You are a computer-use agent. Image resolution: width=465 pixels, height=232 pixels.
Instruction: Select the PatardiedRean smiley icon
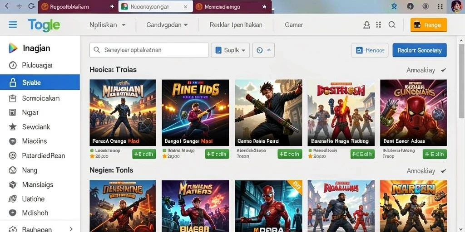pyautogui.click(x=13, y=156)
